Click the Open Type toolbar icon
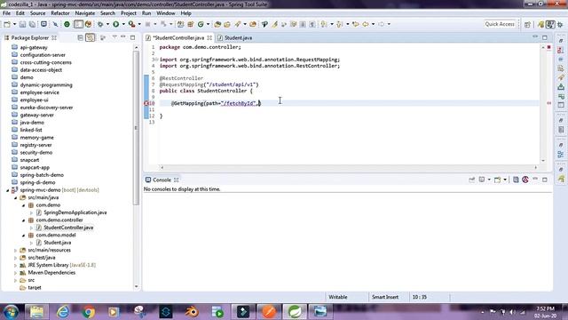Viewport: 568px width, 320px height. pos(217,24)
